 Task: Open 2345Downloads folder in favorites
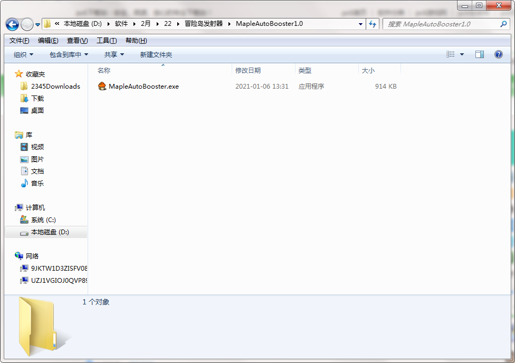(x=55, y=87)
